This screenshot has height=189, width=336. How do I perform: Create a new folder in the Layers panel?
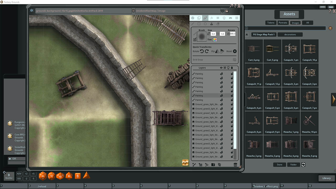coord(213,165)
